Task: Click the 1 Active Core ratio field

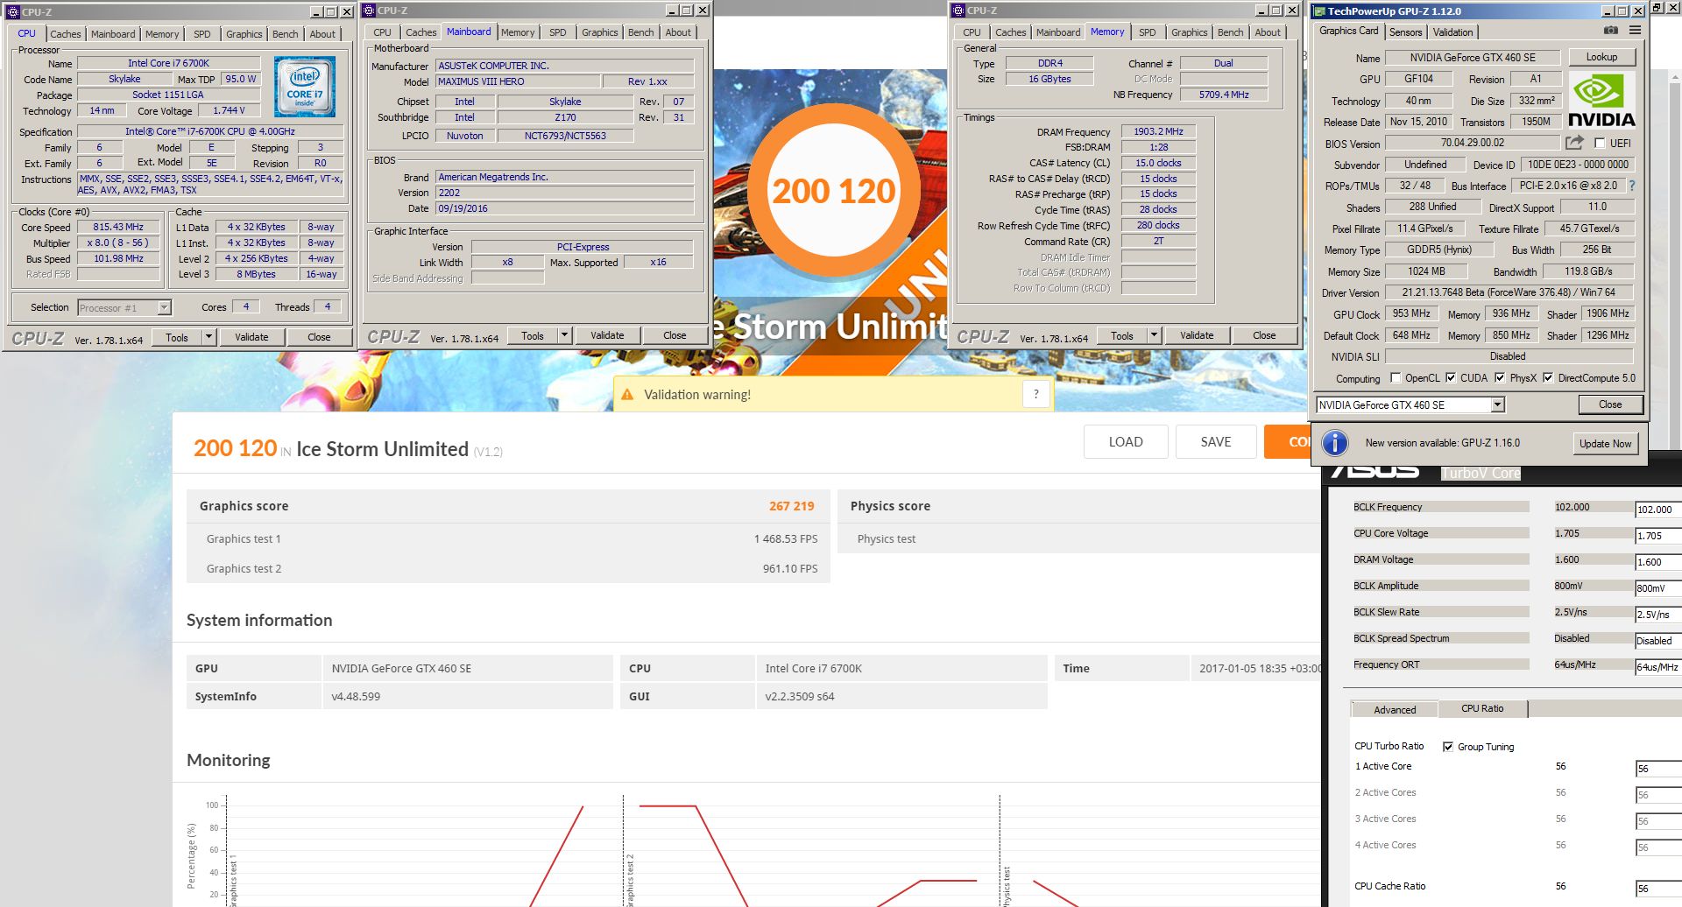Action: click(x=1658, y=769)
